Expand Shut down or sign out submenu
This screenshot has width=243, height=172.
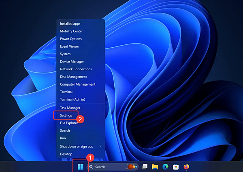tap(81, 146)
